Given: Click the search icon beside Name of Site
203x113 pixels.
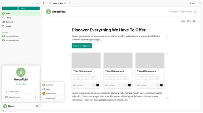Looking at the screenshot, I should [x=50, y=3].
